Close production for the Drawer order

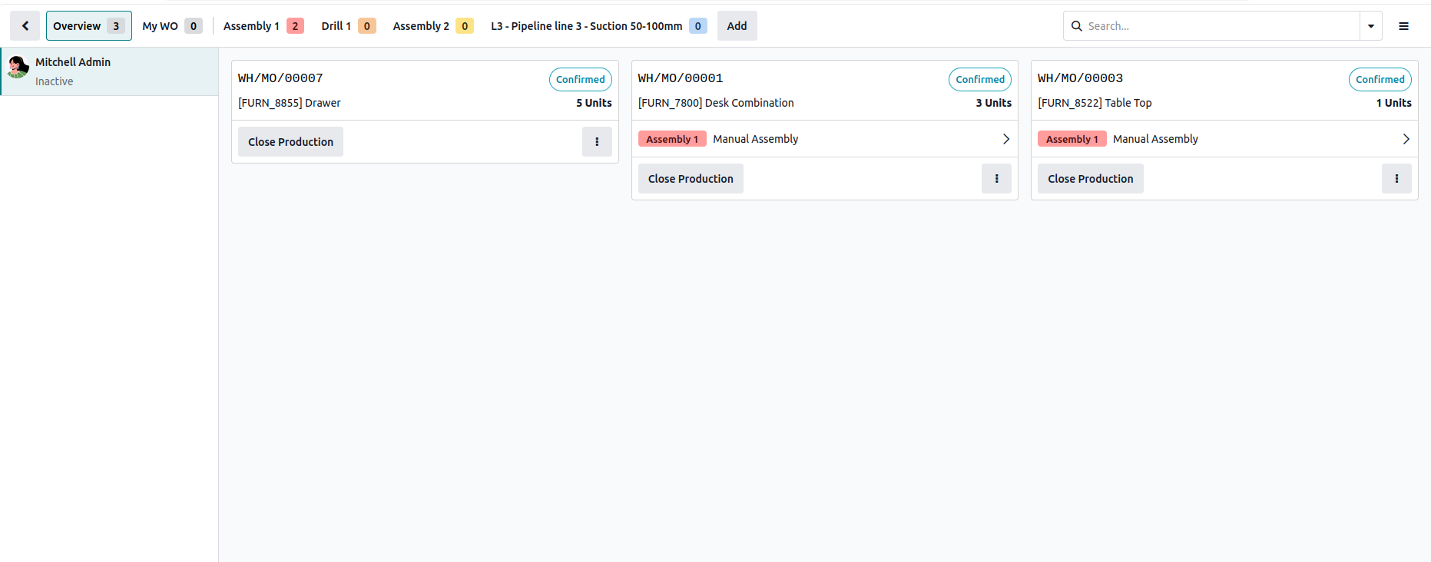290,142
